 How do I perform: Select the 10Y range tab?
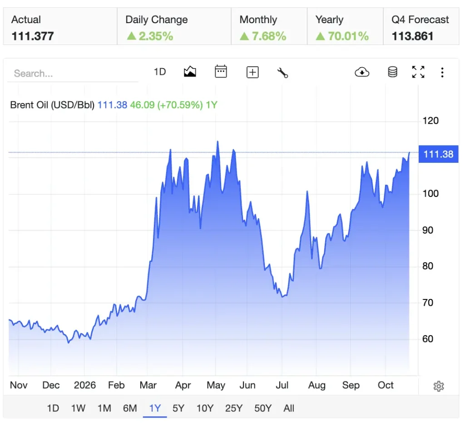pos(205,408)
